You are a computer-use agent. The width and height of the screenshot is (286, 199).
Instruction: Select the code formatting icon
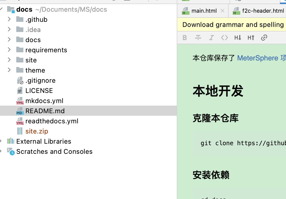pos(225,37)
